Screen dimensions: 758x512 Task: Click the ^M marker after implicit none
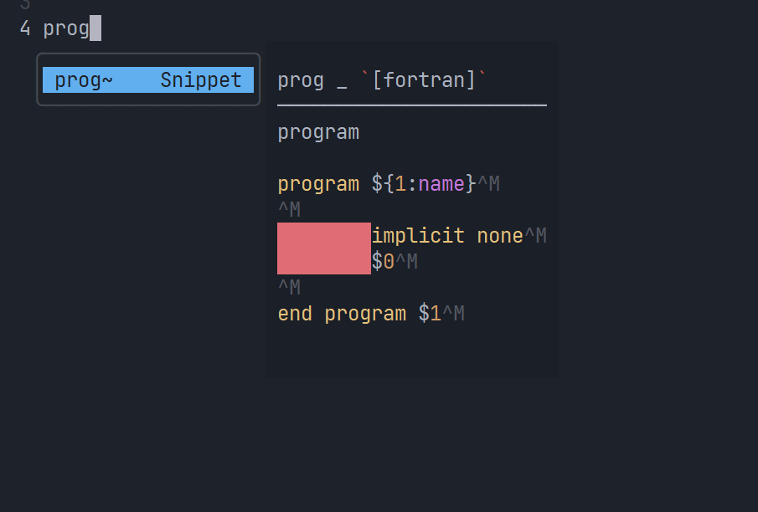click(536, 235)
